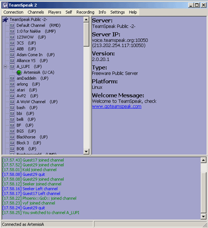
Task: Click message log scrollbar down arrow
Action: [x=203, y=216]
